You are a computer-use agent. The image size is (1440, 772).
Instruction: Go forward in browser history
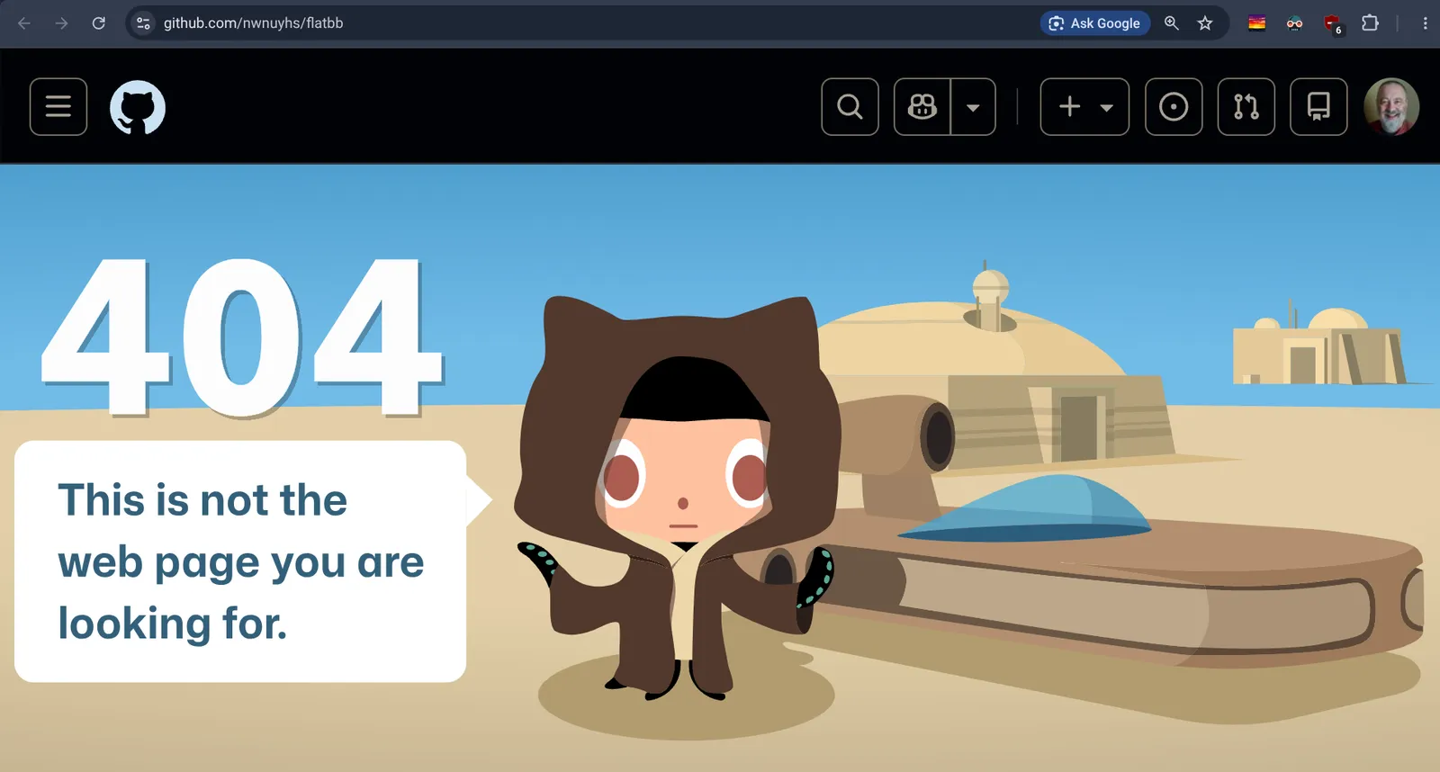[61, 23]
